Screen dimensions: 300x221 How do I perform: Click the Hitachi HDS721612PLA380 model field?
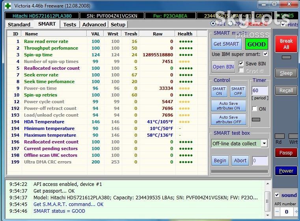pyautogui.click(x=42, y=16)
